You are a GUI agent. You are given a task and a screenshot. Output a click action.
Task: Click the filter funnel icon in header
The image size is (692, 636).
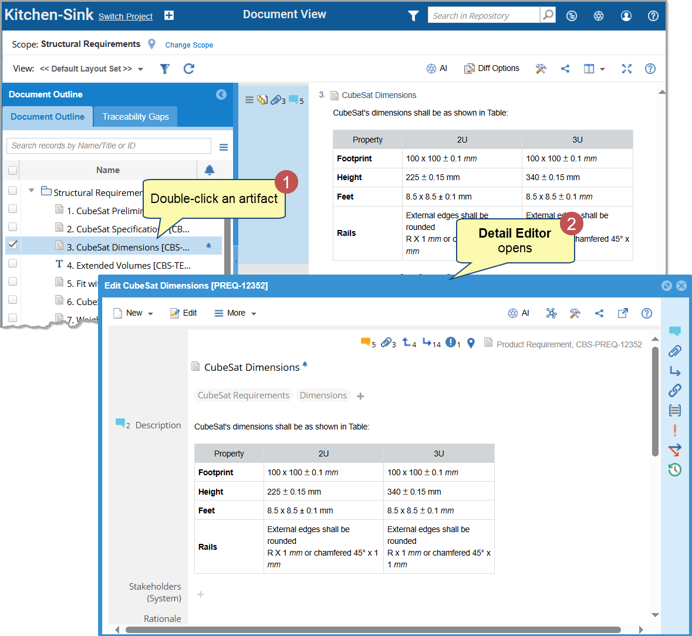[413, 16]
